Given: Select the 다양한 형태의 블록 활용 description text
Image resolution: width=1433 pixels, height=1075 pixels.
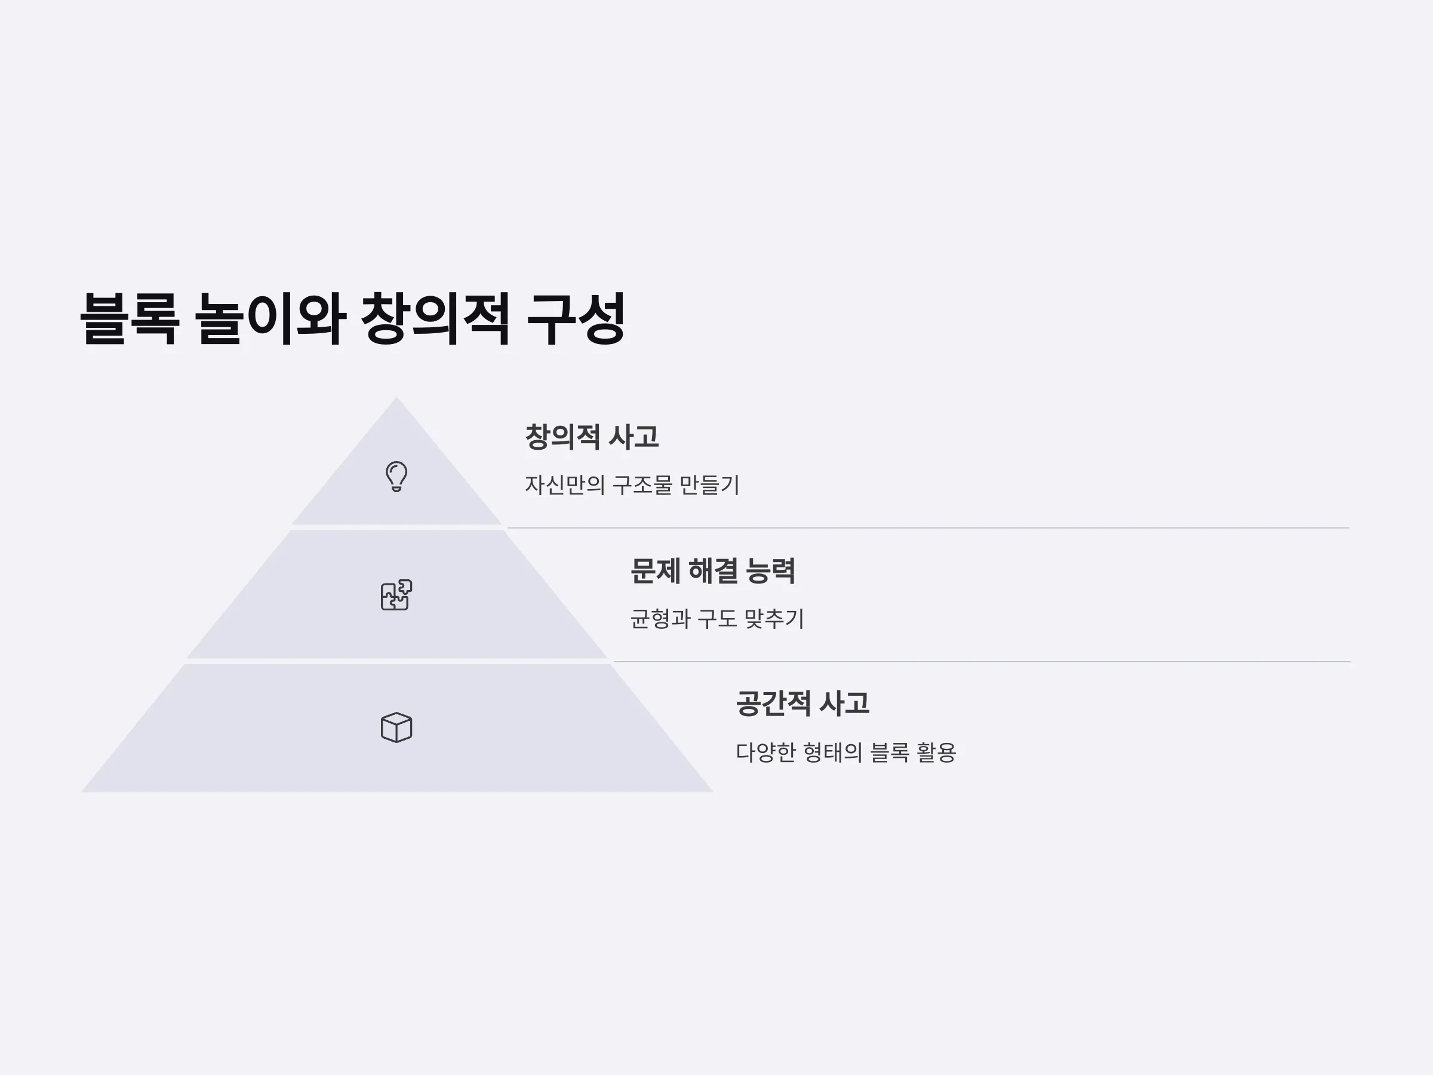Looking at the screenshot, I should pyautogui.click(x=846, y=752).
